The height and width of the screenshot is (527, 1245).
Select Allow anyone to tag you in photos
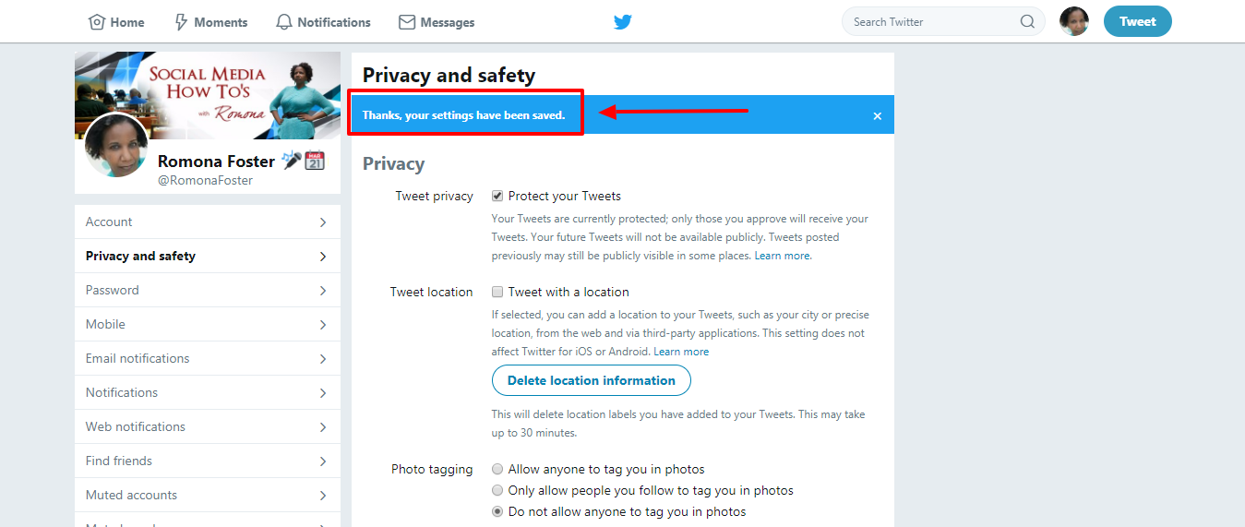(x=497, y=469)
